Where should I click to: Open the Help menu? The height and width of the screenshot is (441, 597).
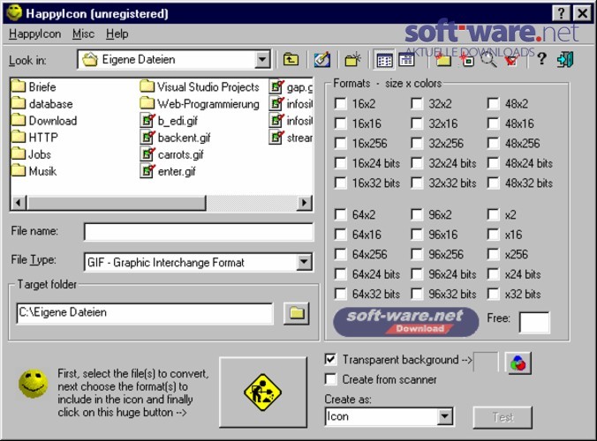(117, 34)
